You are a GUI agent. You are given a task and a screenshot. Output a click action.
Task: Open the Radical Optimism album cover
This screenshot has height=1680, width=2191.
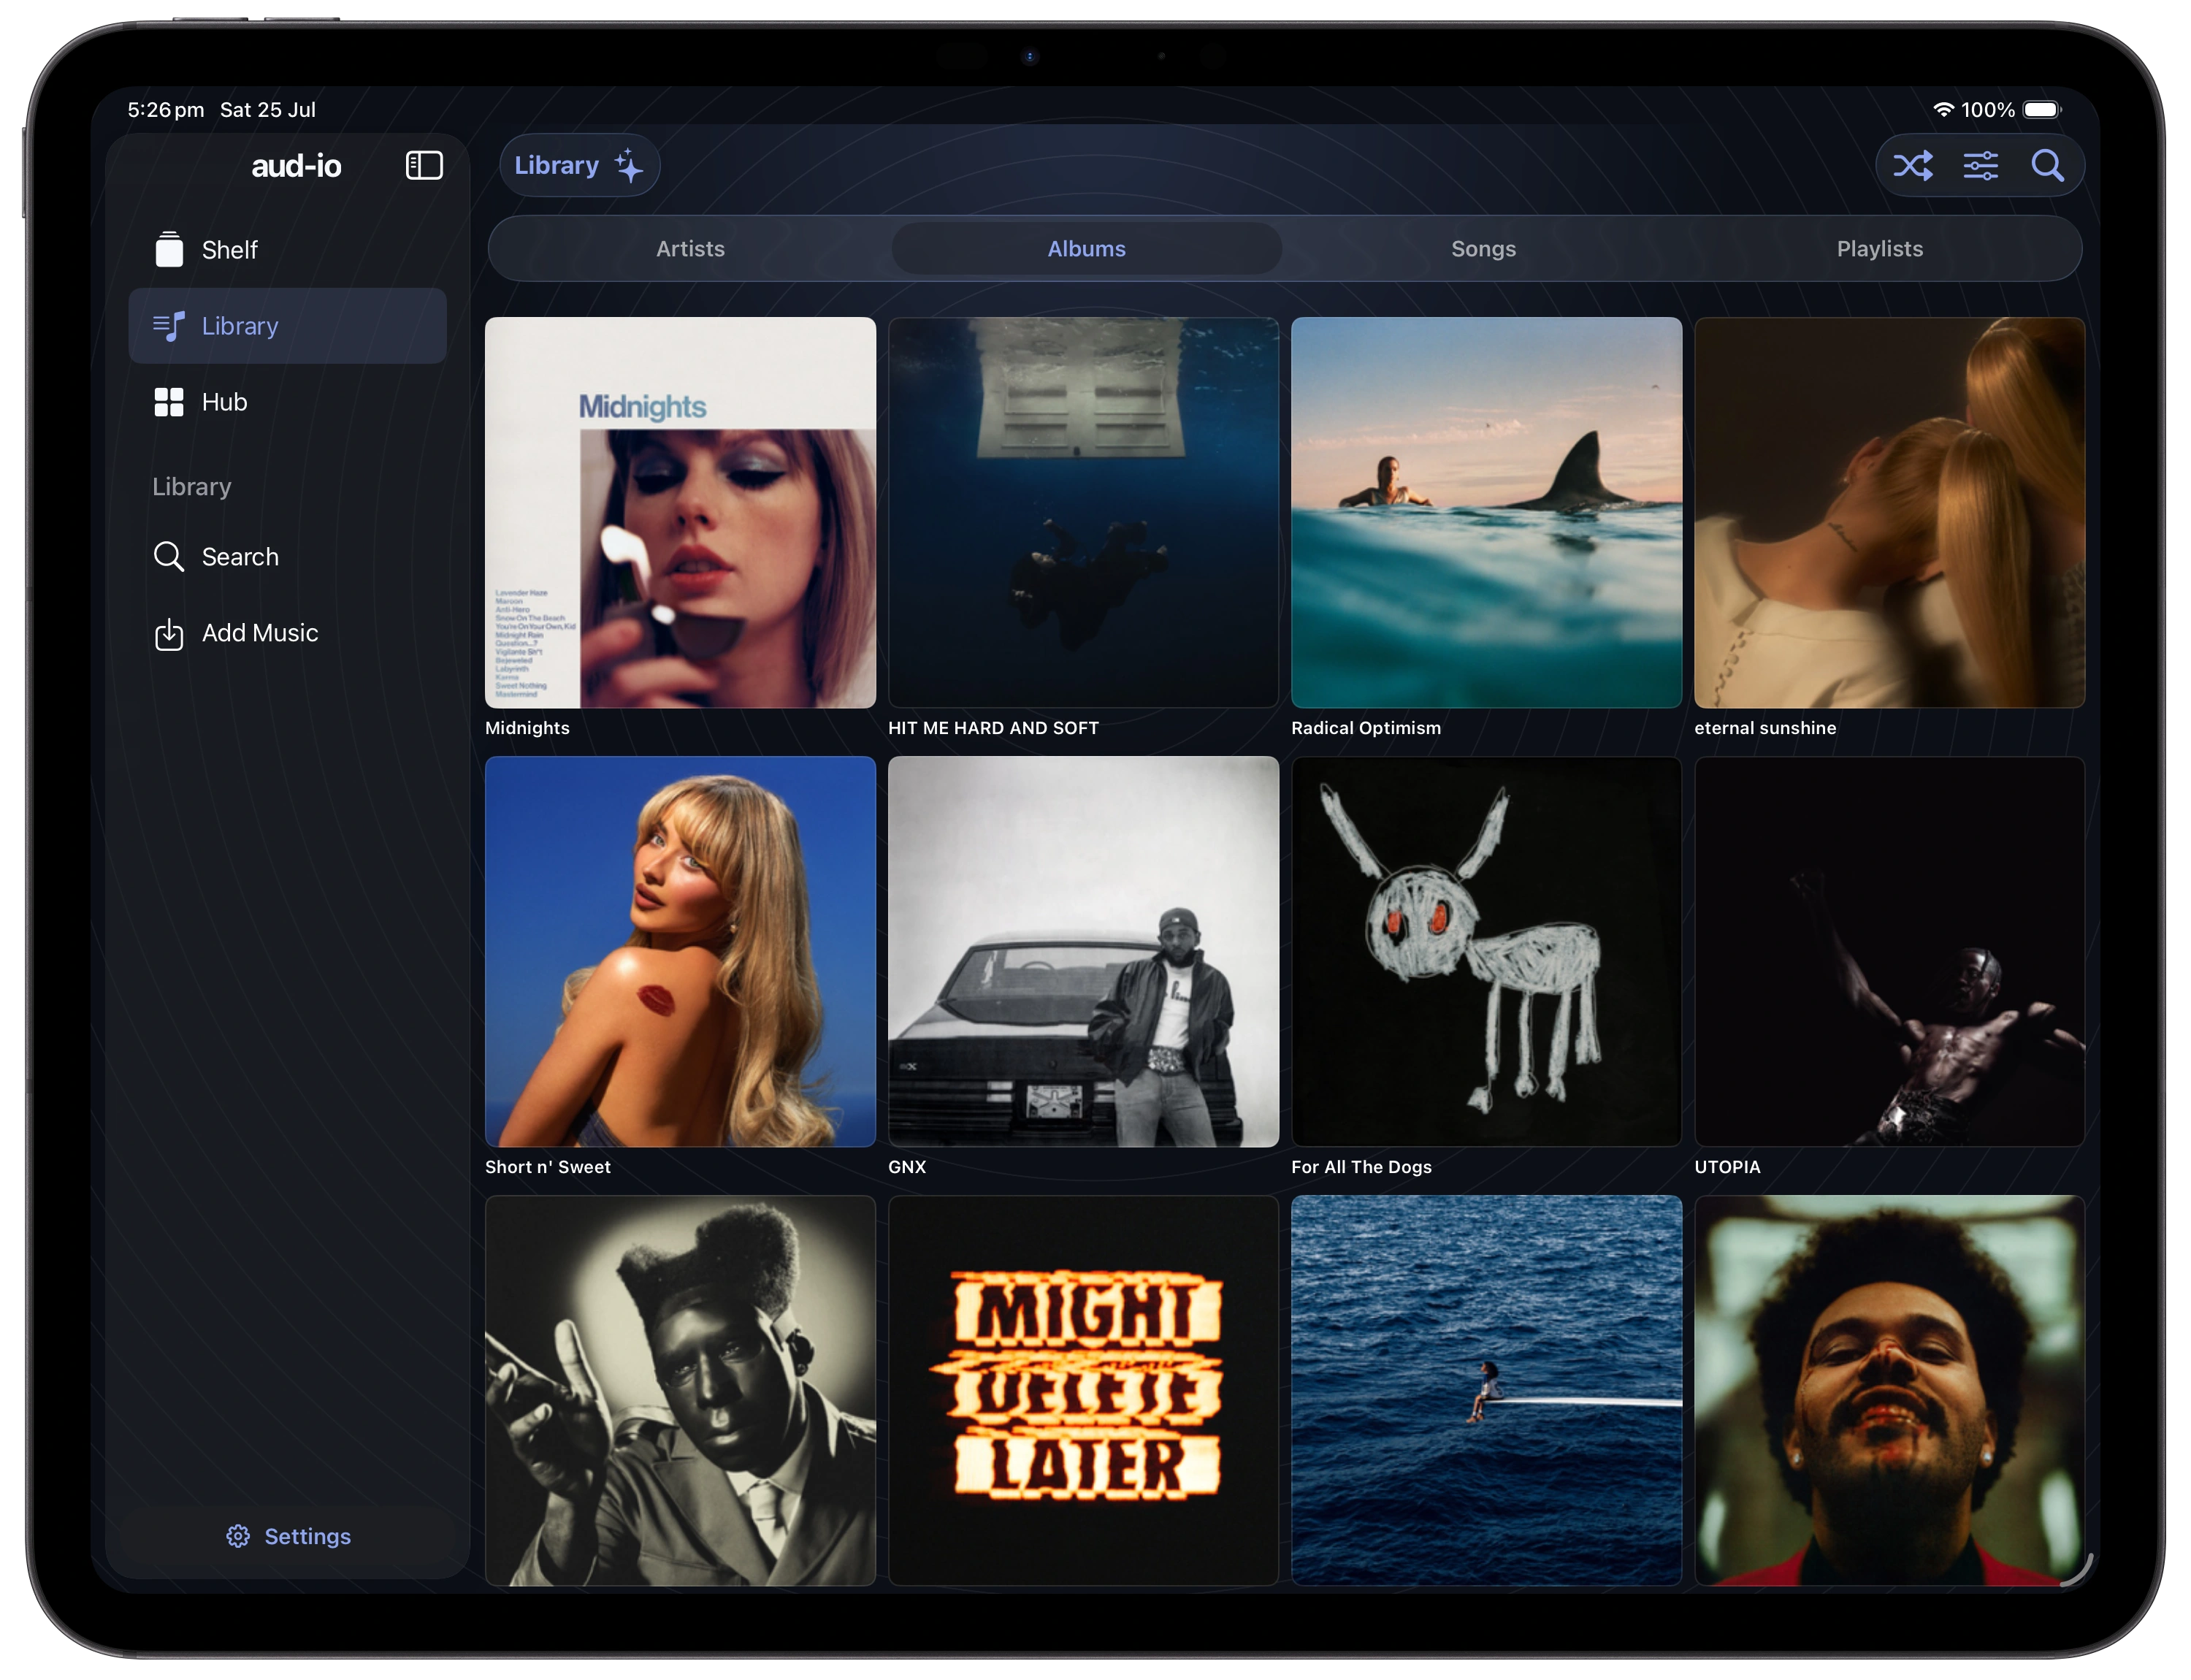pyautogui.click(x=1486, y=513)
